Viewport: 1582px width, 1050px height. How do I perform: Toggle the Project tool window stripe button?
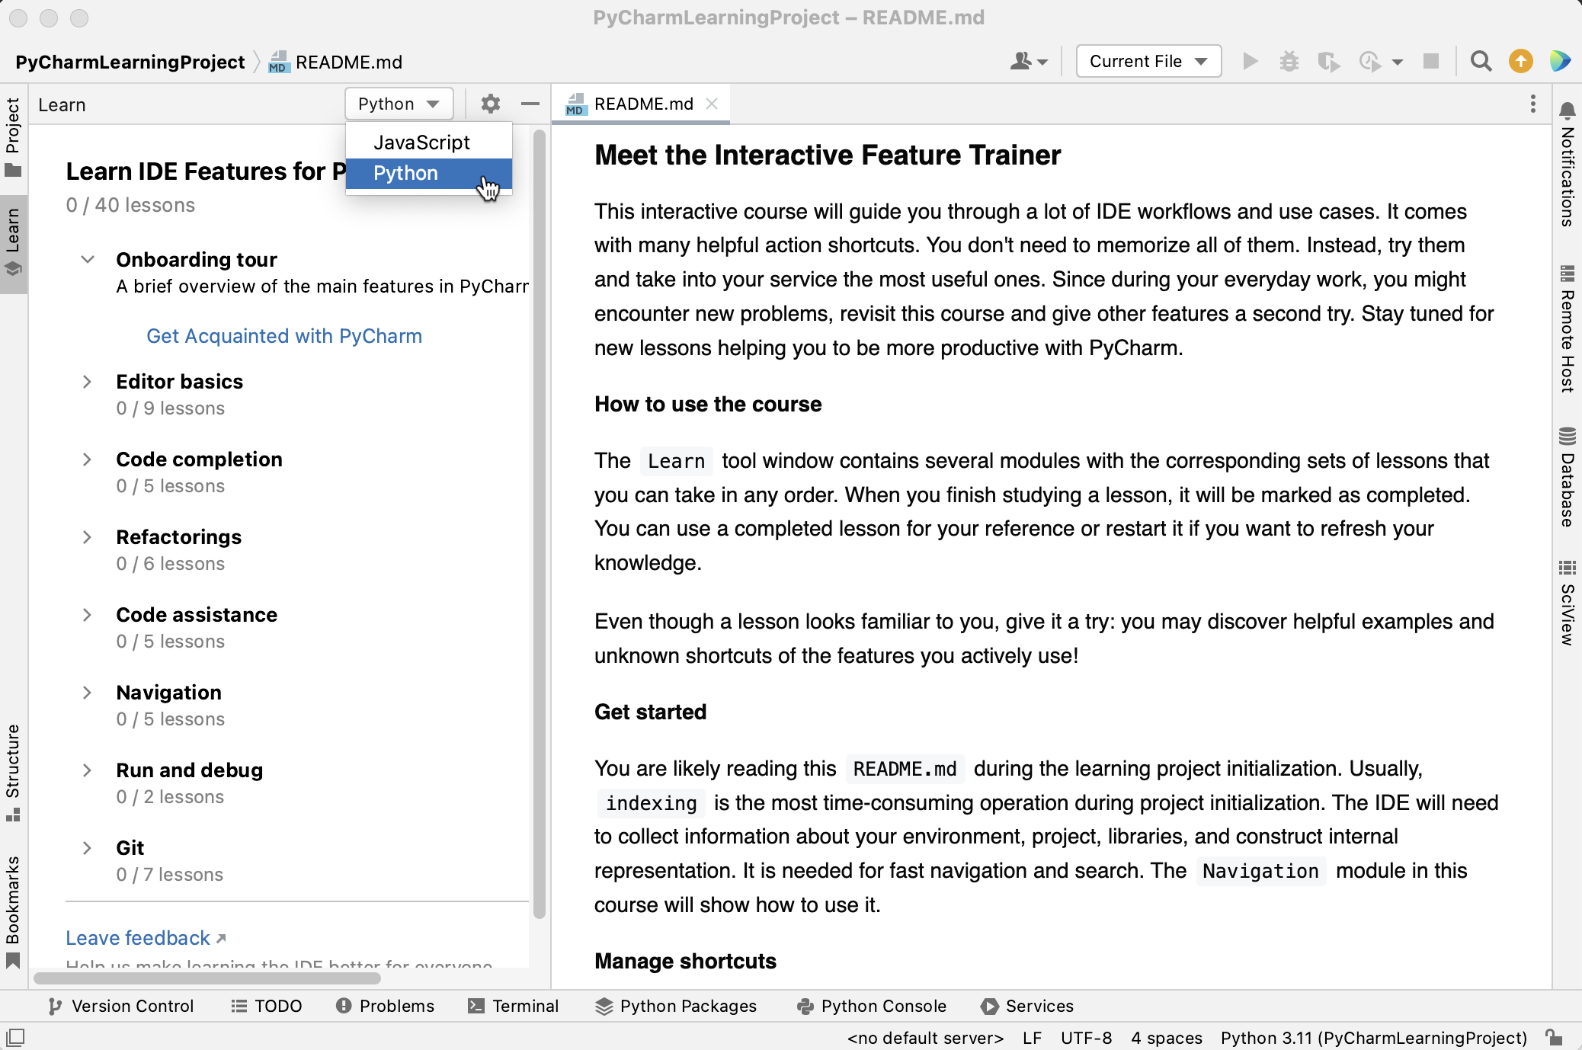click(13, 137)
